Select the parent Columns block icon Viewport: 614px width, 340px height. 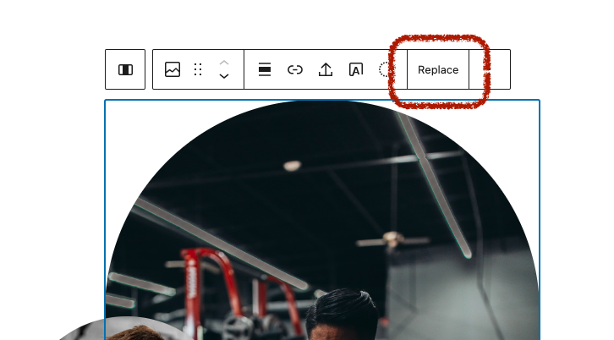click(125, 69)
